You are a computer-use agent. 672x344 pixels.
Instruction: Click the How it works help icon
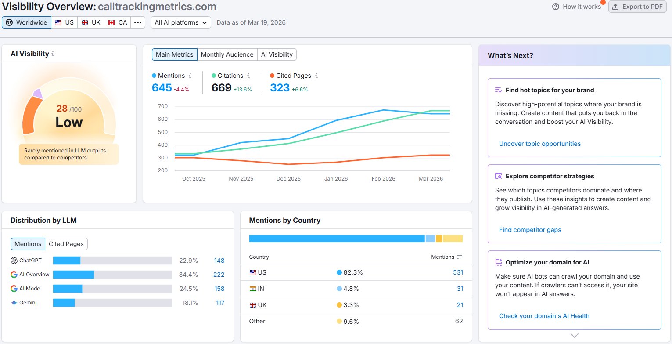pyautogui.click(x=556, y=7)
